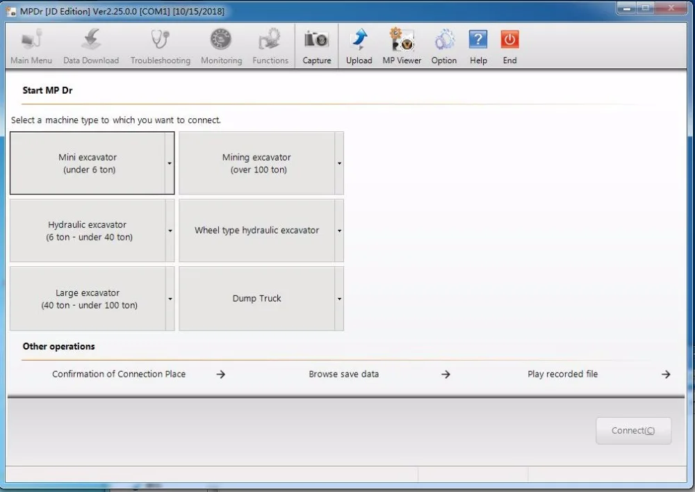Choose Hydraulic excavator 6-40 ton
This screenshot has height=492, width=695.
[88, 231]
